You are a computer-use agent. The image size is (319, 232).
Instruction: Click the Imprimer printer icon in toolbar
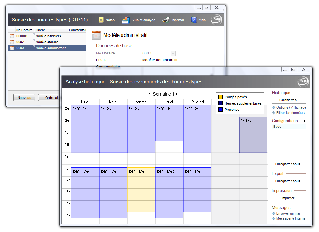coord(166,20)
